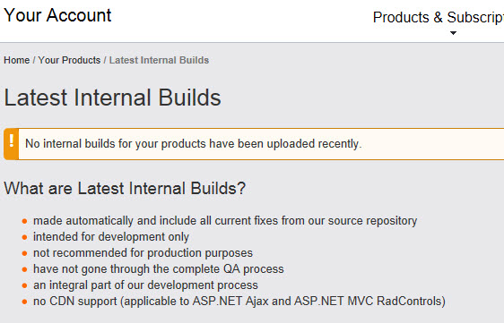Click the bullet beside 'intended for development only'

(24, 237)
